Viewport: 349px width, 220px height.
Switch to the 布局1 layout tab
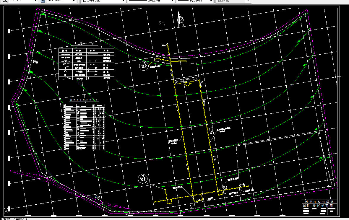[x=7, y=219]
